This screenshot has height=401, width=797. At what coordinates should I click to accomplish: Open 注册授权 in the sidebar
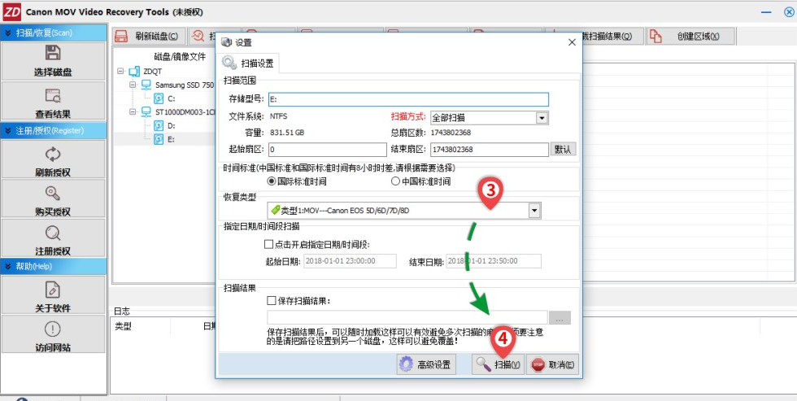pyautogui.click(x=53, y=238)
